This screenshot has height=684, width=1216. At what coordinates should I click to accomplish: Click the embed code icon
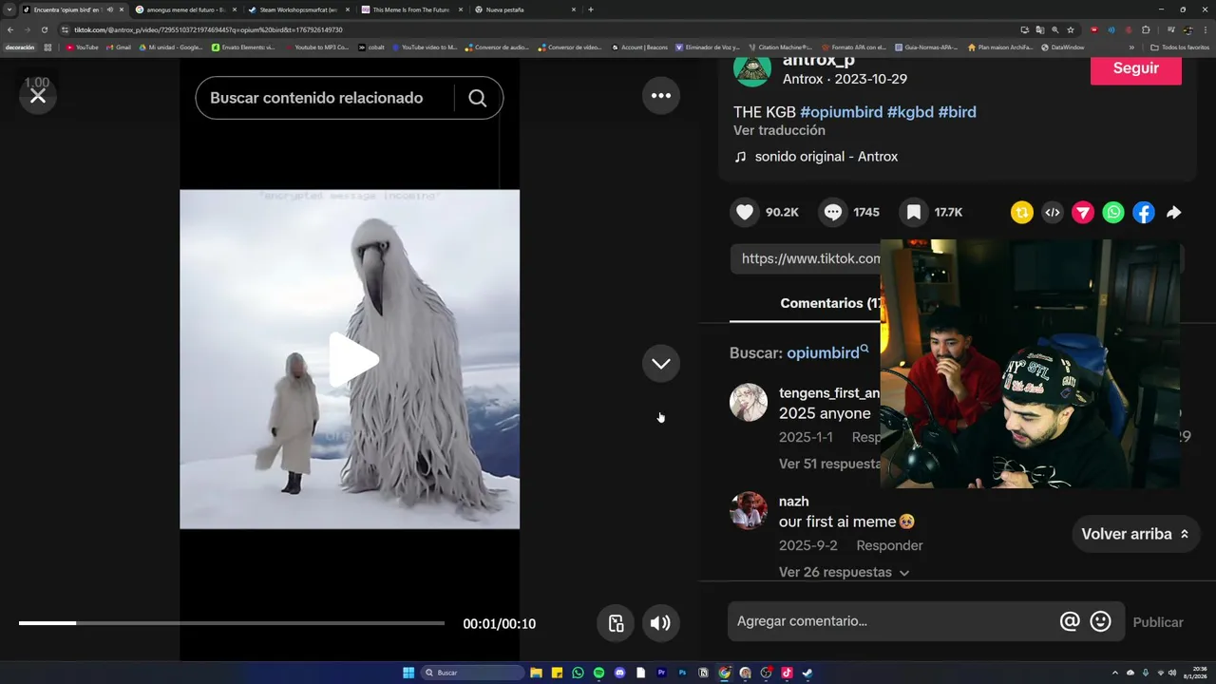point(1053,213)
